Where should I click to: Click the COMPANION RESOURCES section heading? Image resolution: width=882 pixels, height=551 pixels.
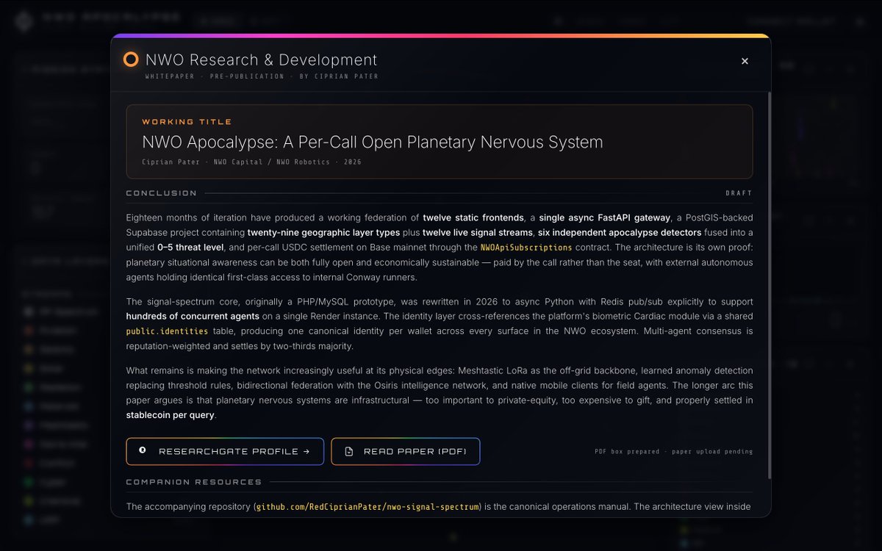point(194,482)
